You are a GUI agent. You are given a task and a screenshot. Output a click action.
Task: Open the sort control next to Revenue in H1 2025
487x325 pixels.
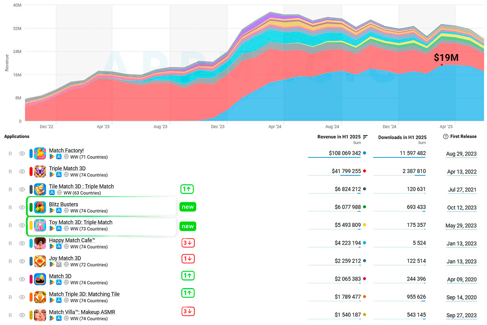click(x=365, y=137)
